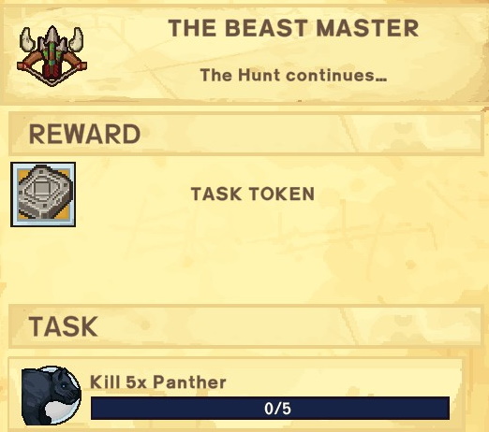This screenshot has height=432, width=489.
Task: Click the crossbow quest emblem icon
Action: tap(52, 56)
